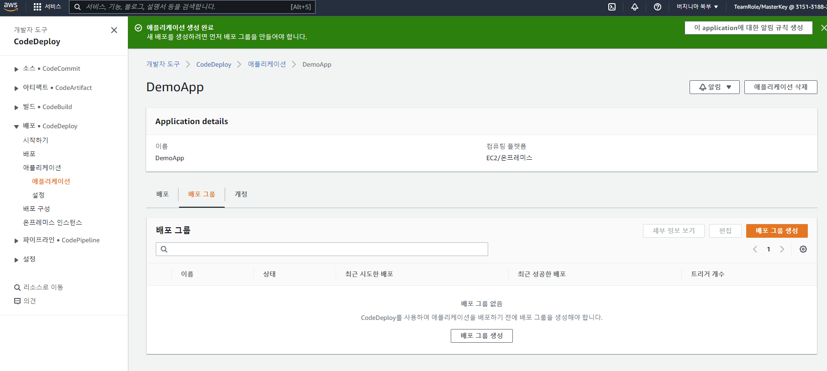The height and width of the screenshot is (371, 827).
Task: Select the highlighted 애플리케이션 sidebar subitem
Action: 51,181
